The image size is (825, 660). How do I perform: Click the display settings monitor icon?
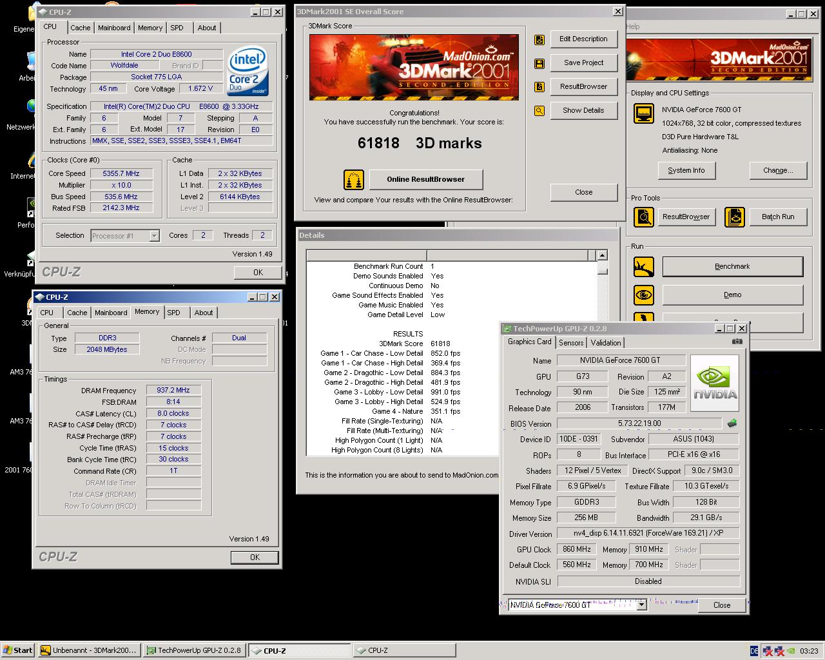click(644, 113)
